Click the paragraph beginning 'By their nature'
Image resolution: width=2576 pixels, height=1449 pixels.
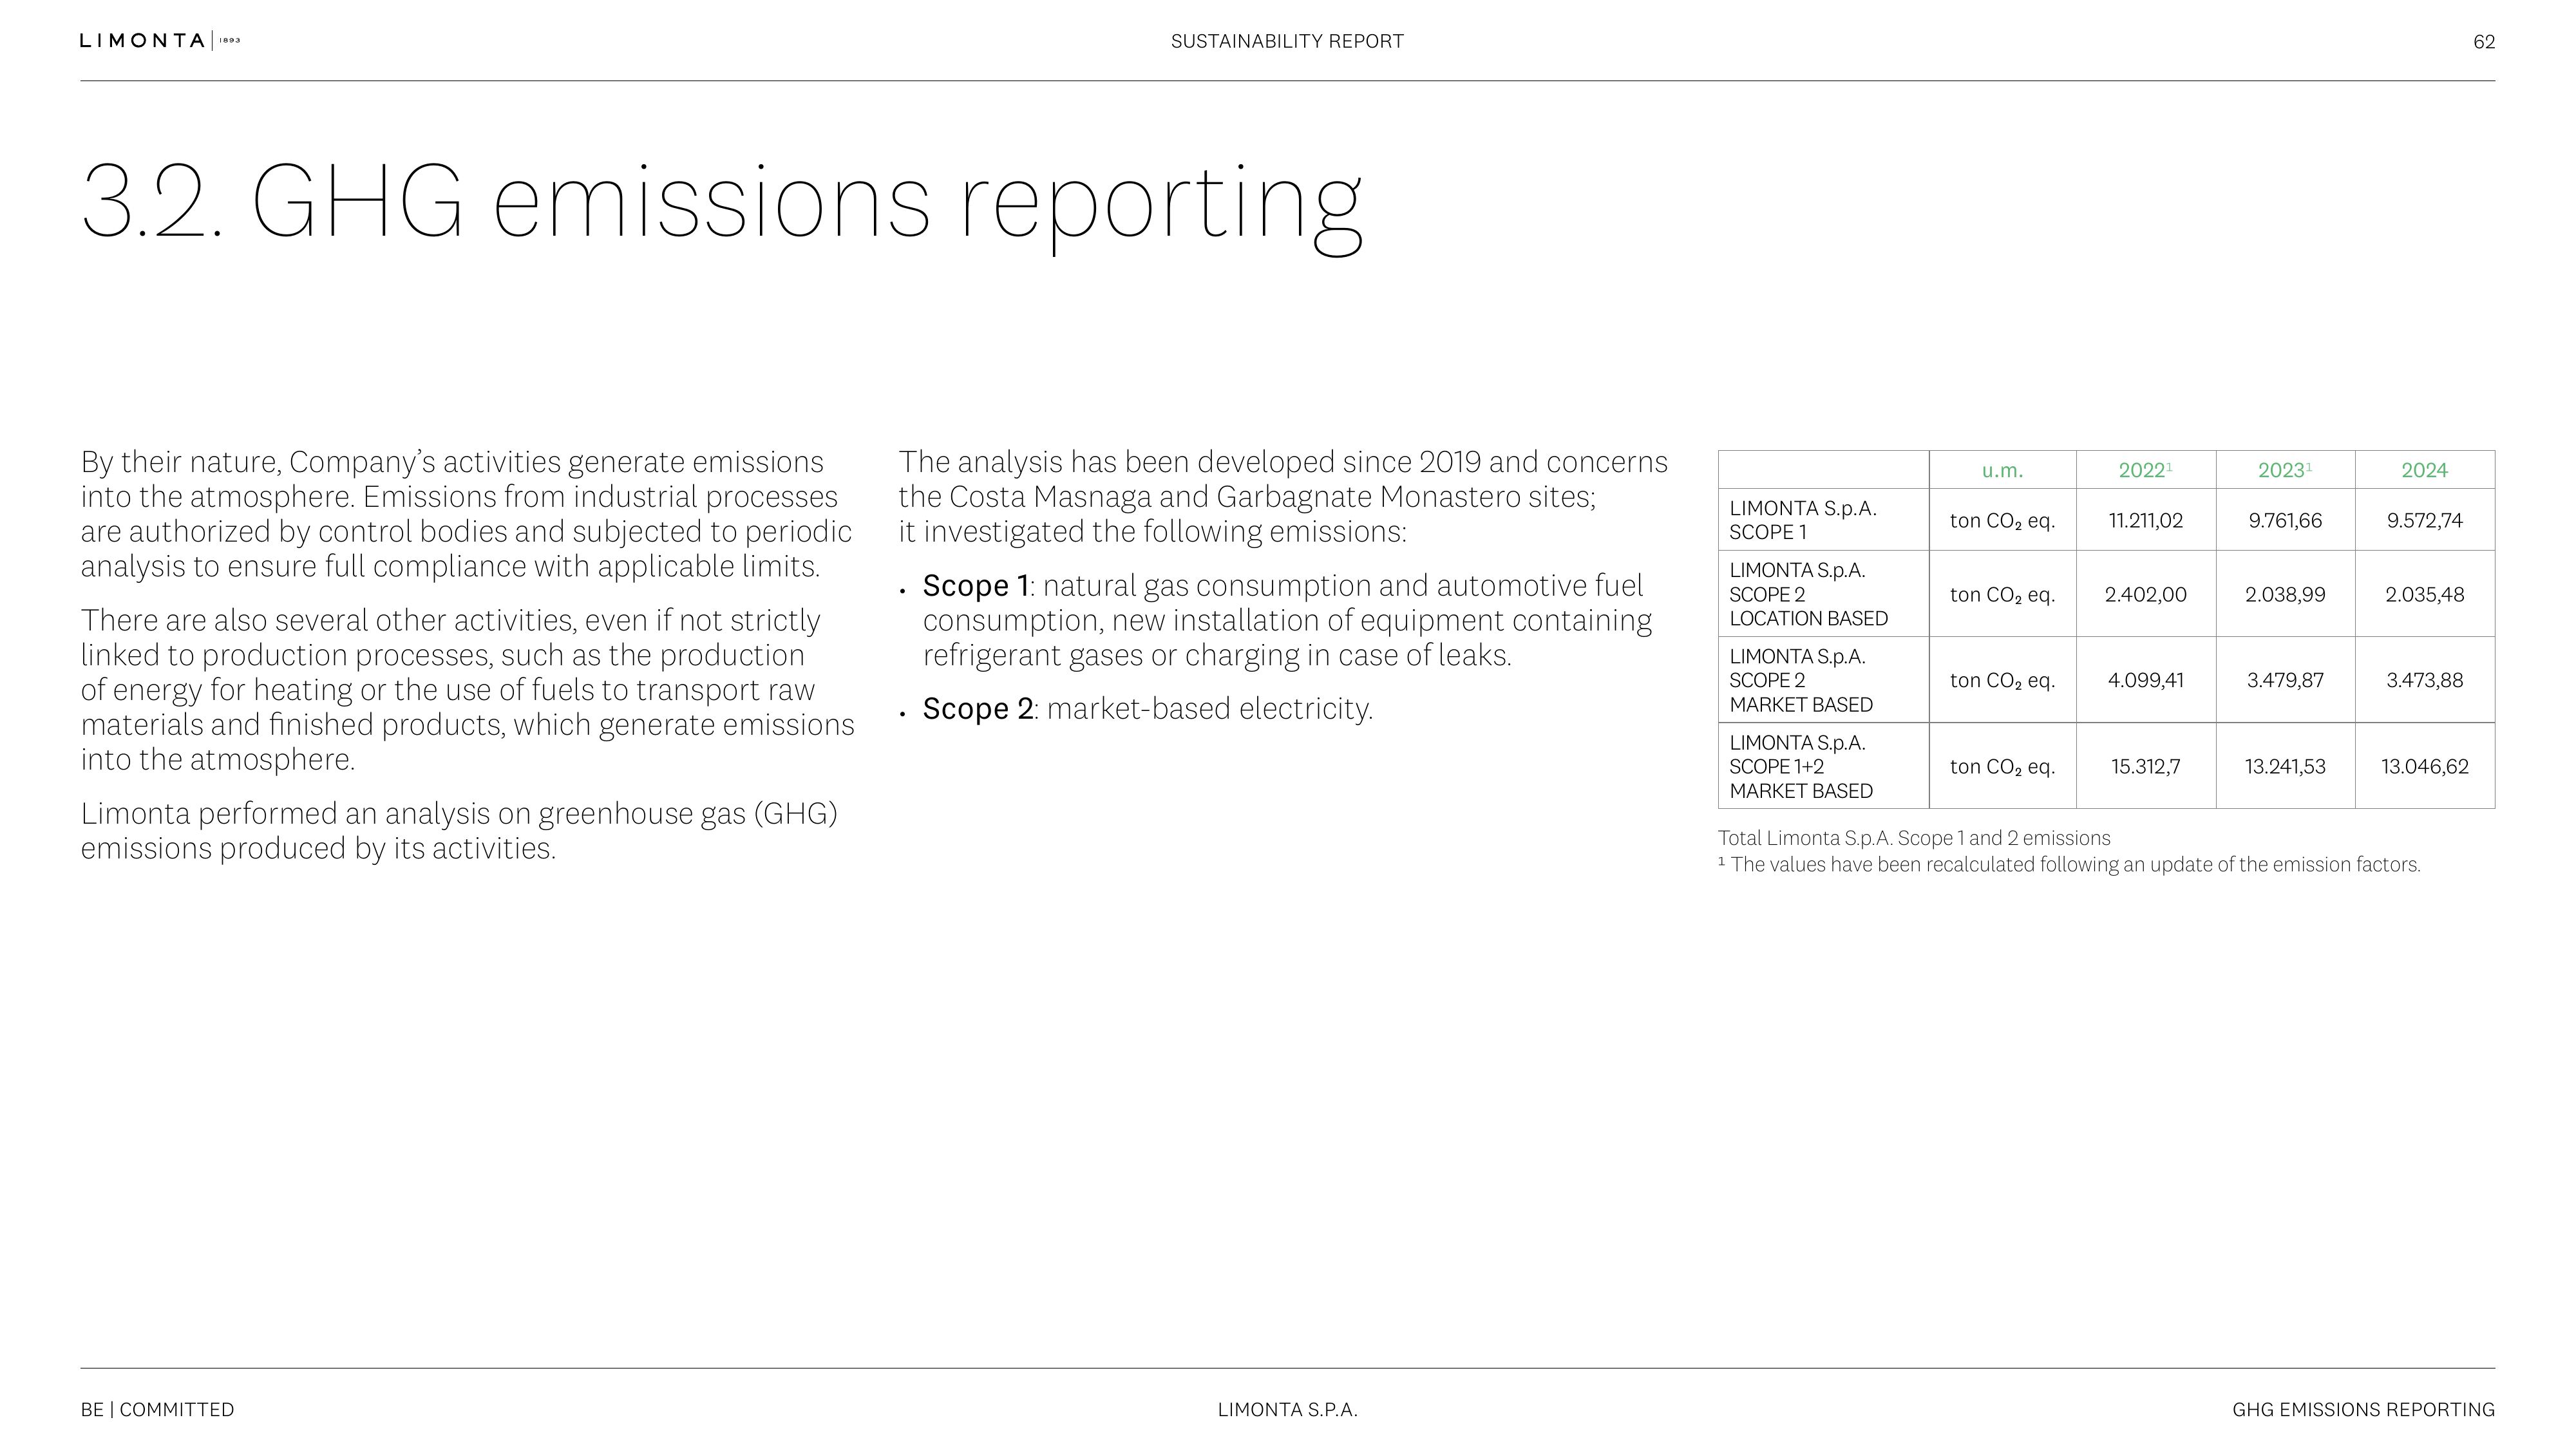pyautogui.click(x=467, y=514)
